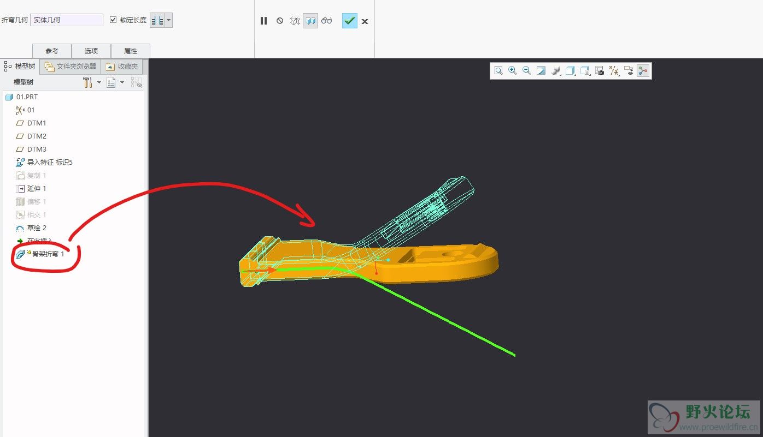Open the 属性 tab
The height and width of the screenshot is (437, 763).
(x=131, y=51)
